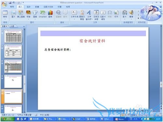Viewport: 163px width, 122px height.
Task: Save the presentation from the quick access toolbar
Action: click(10, 3)
